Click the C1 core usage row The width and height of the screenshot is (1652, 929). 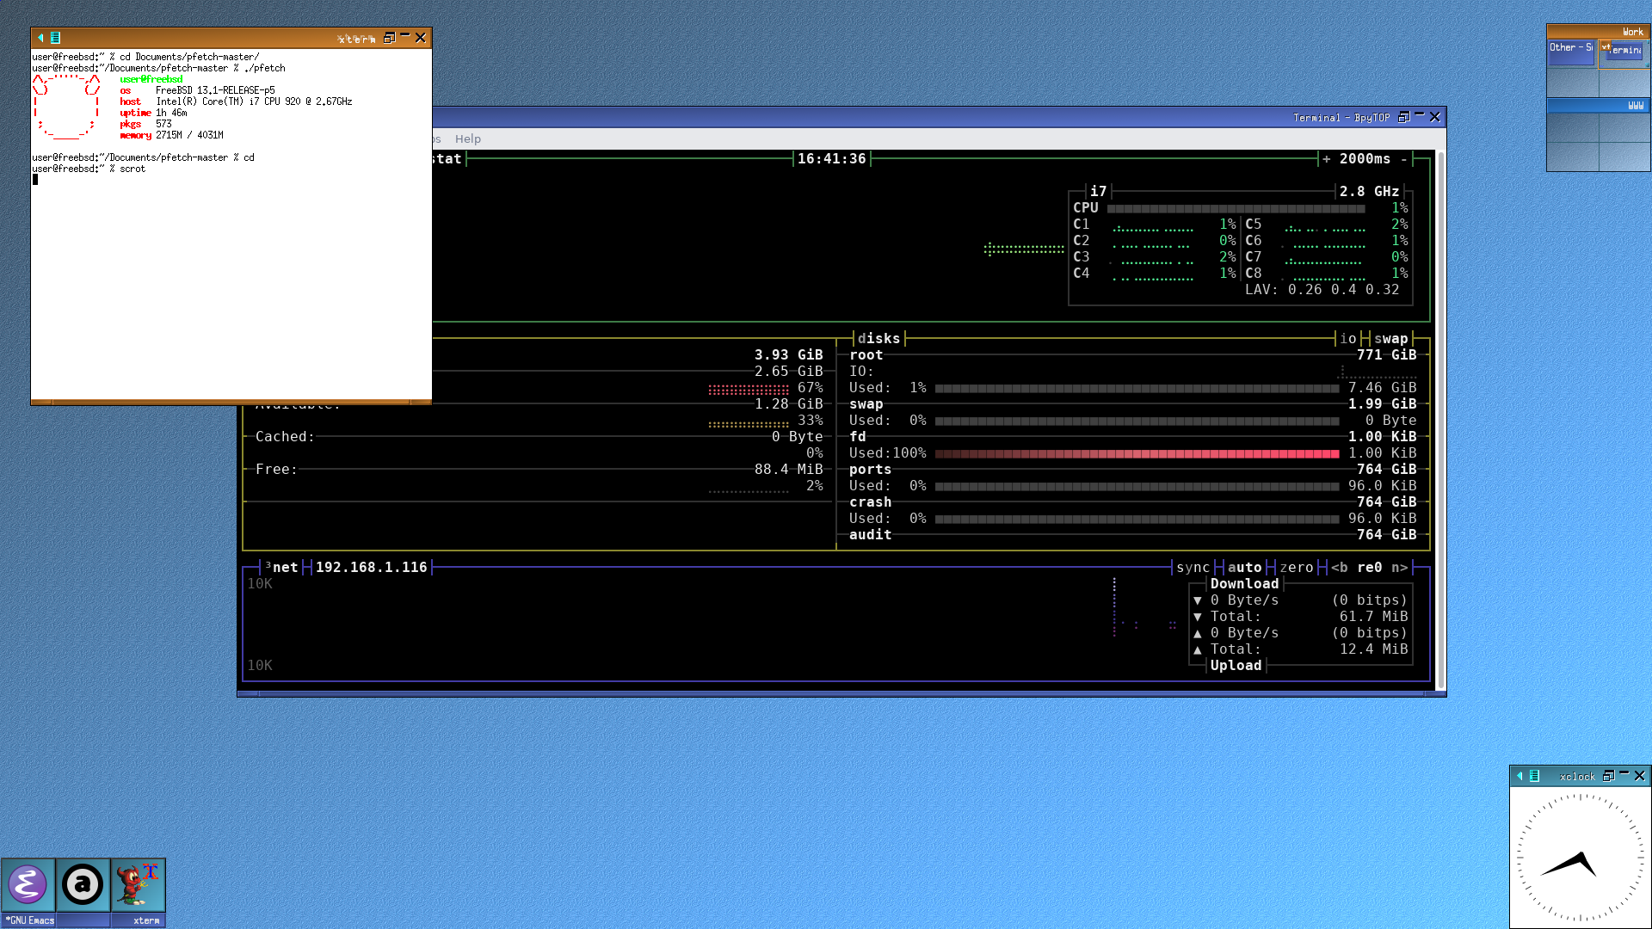[1154, 225]
